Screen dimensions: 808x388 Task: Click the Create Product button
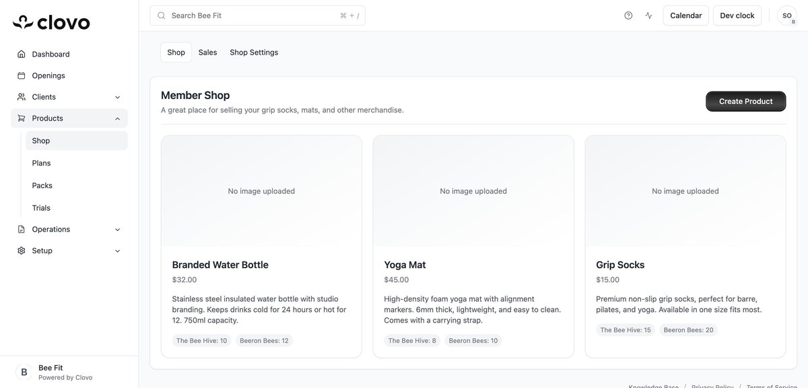click(x=745, y=100)
